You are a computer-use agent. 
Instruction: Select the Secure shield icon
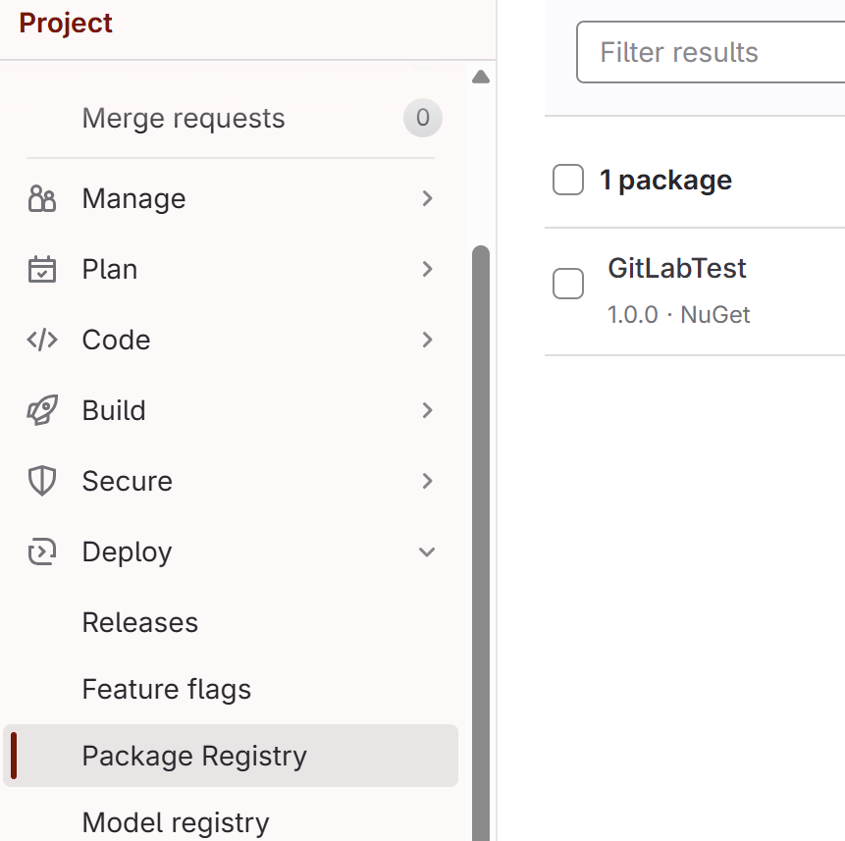[x=41, y=481]
